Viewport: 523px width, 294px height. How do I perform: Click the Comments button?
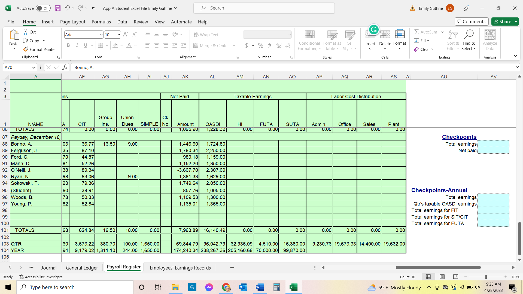pyautogui.click(x=471, y=22)
